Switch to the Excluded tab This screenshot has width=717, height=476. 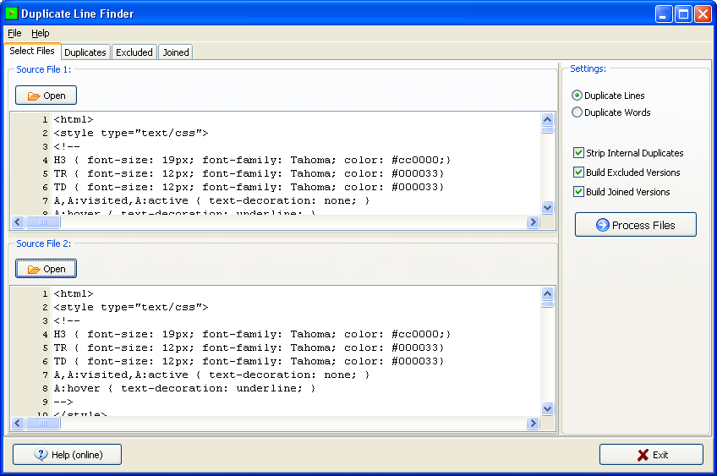[x=134, y=52]
